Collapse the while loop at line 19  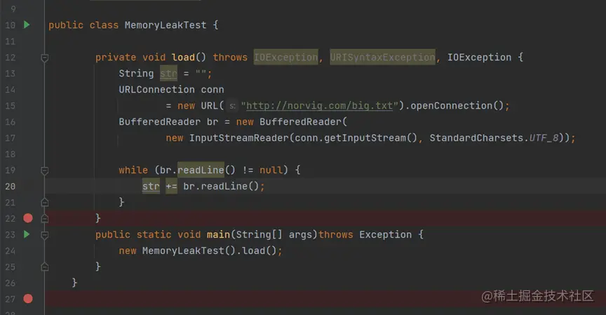(45, 170)
